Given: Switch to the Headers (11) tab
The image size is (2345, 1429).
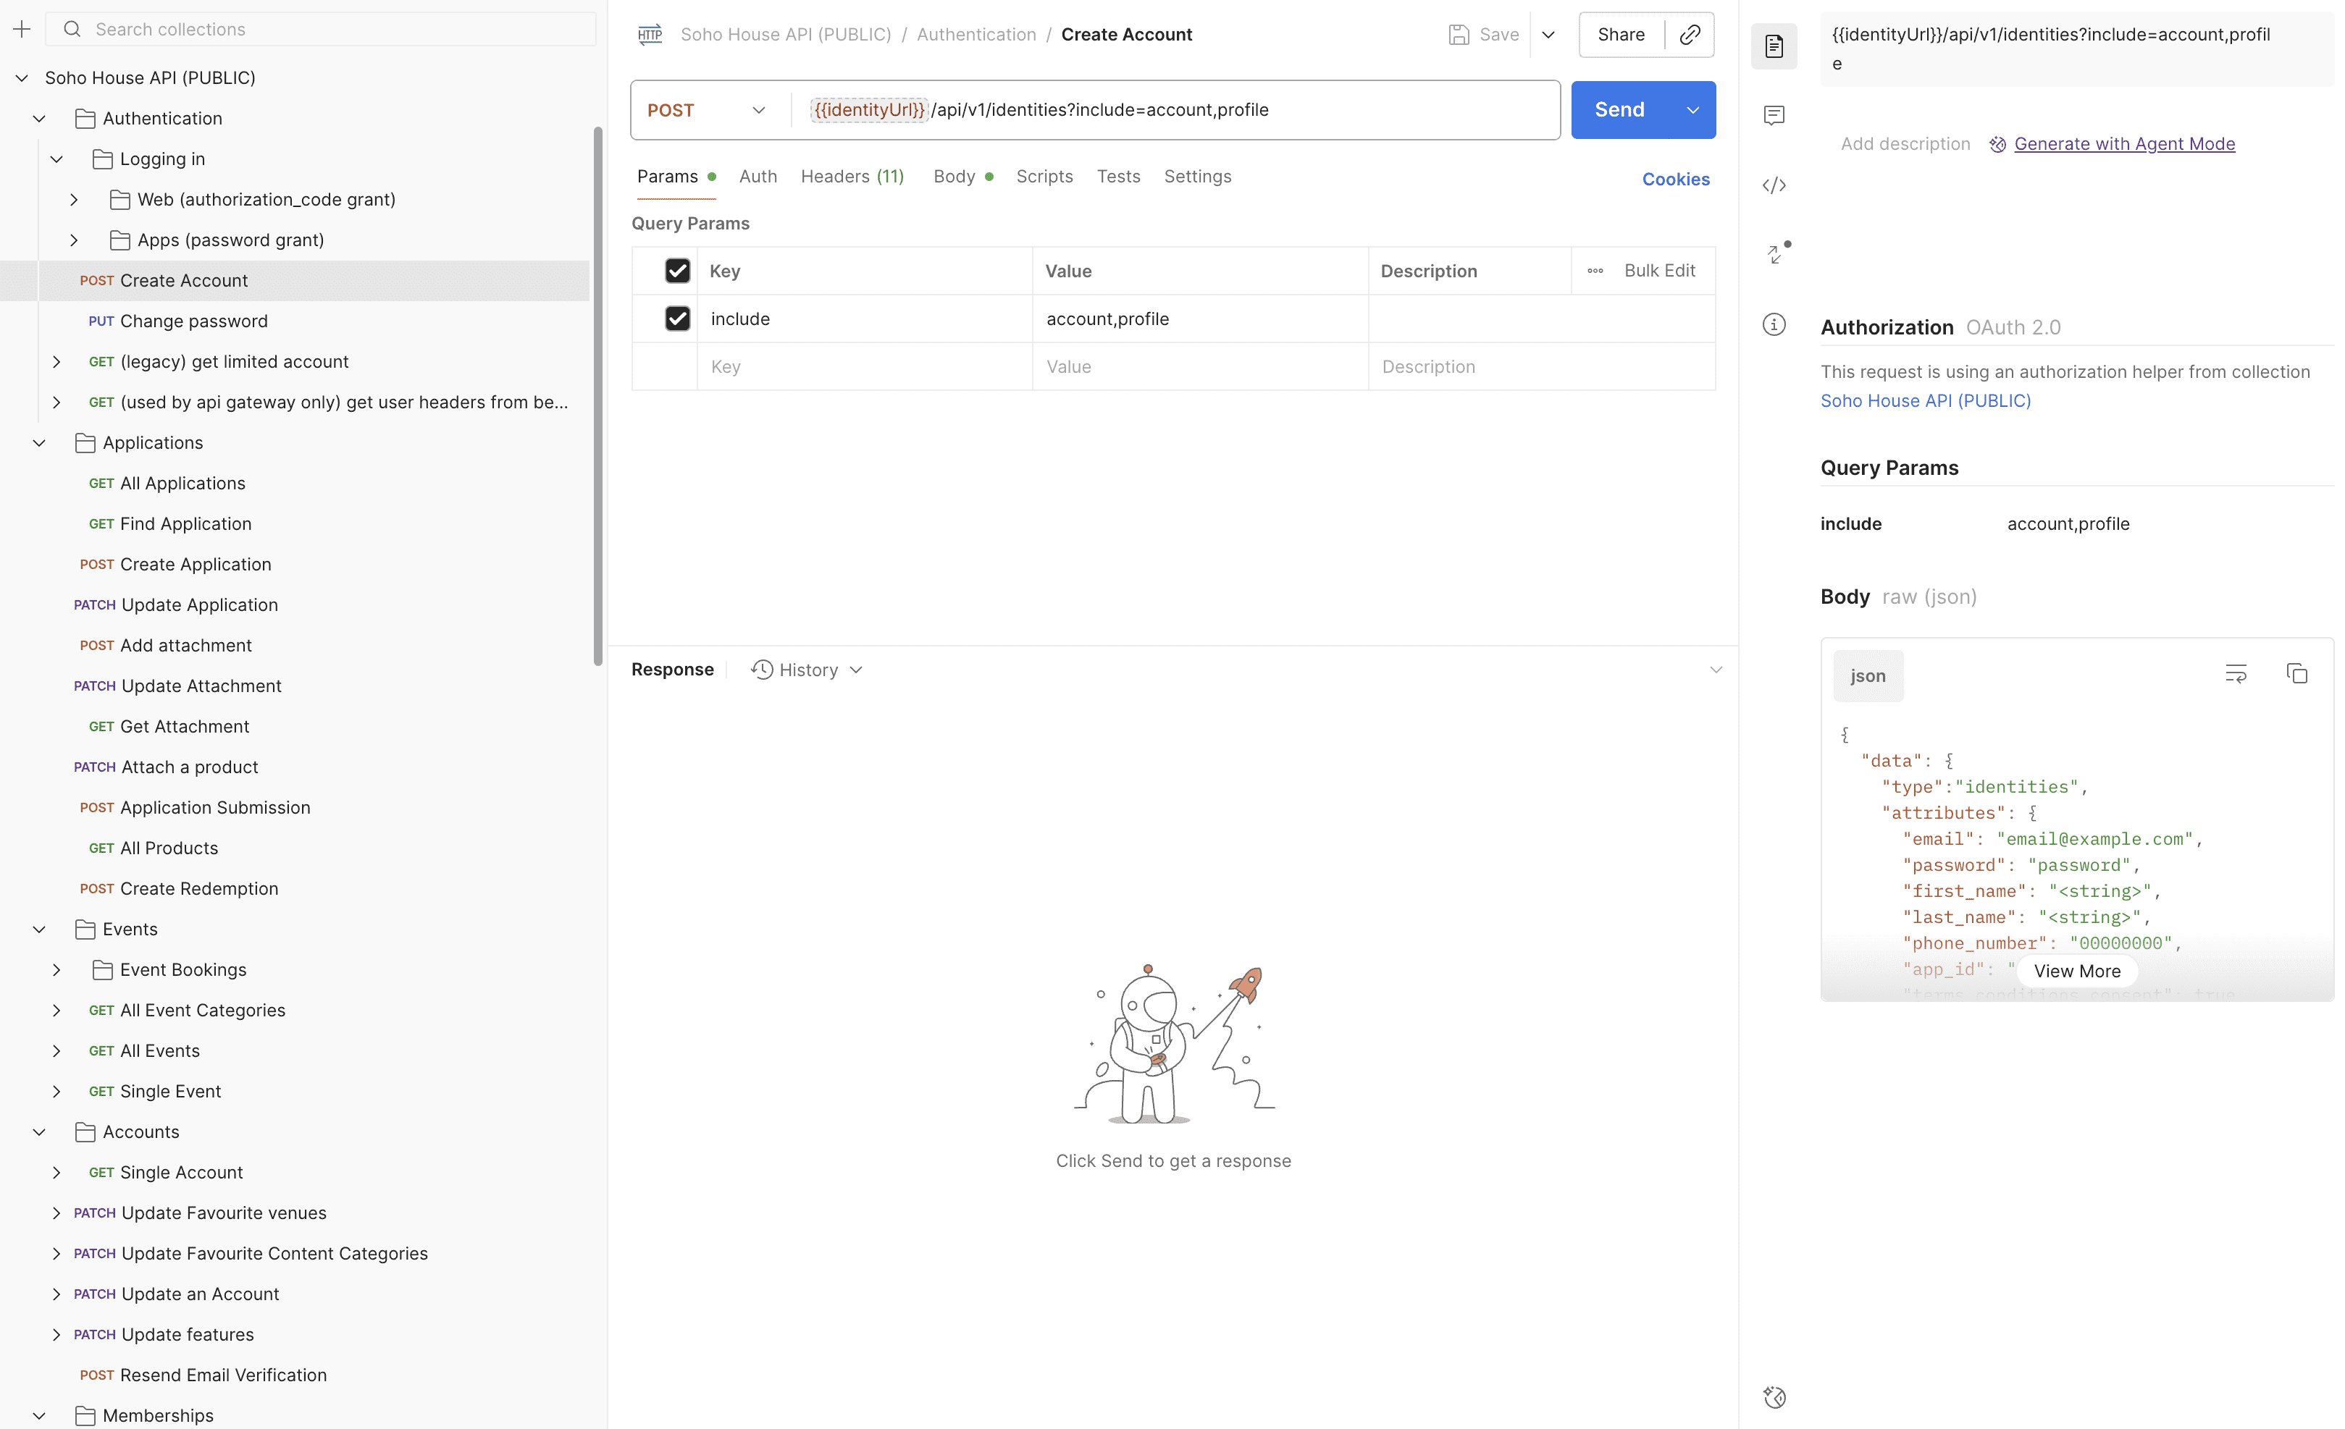Looking at the screenshot, I should (852, 177).
